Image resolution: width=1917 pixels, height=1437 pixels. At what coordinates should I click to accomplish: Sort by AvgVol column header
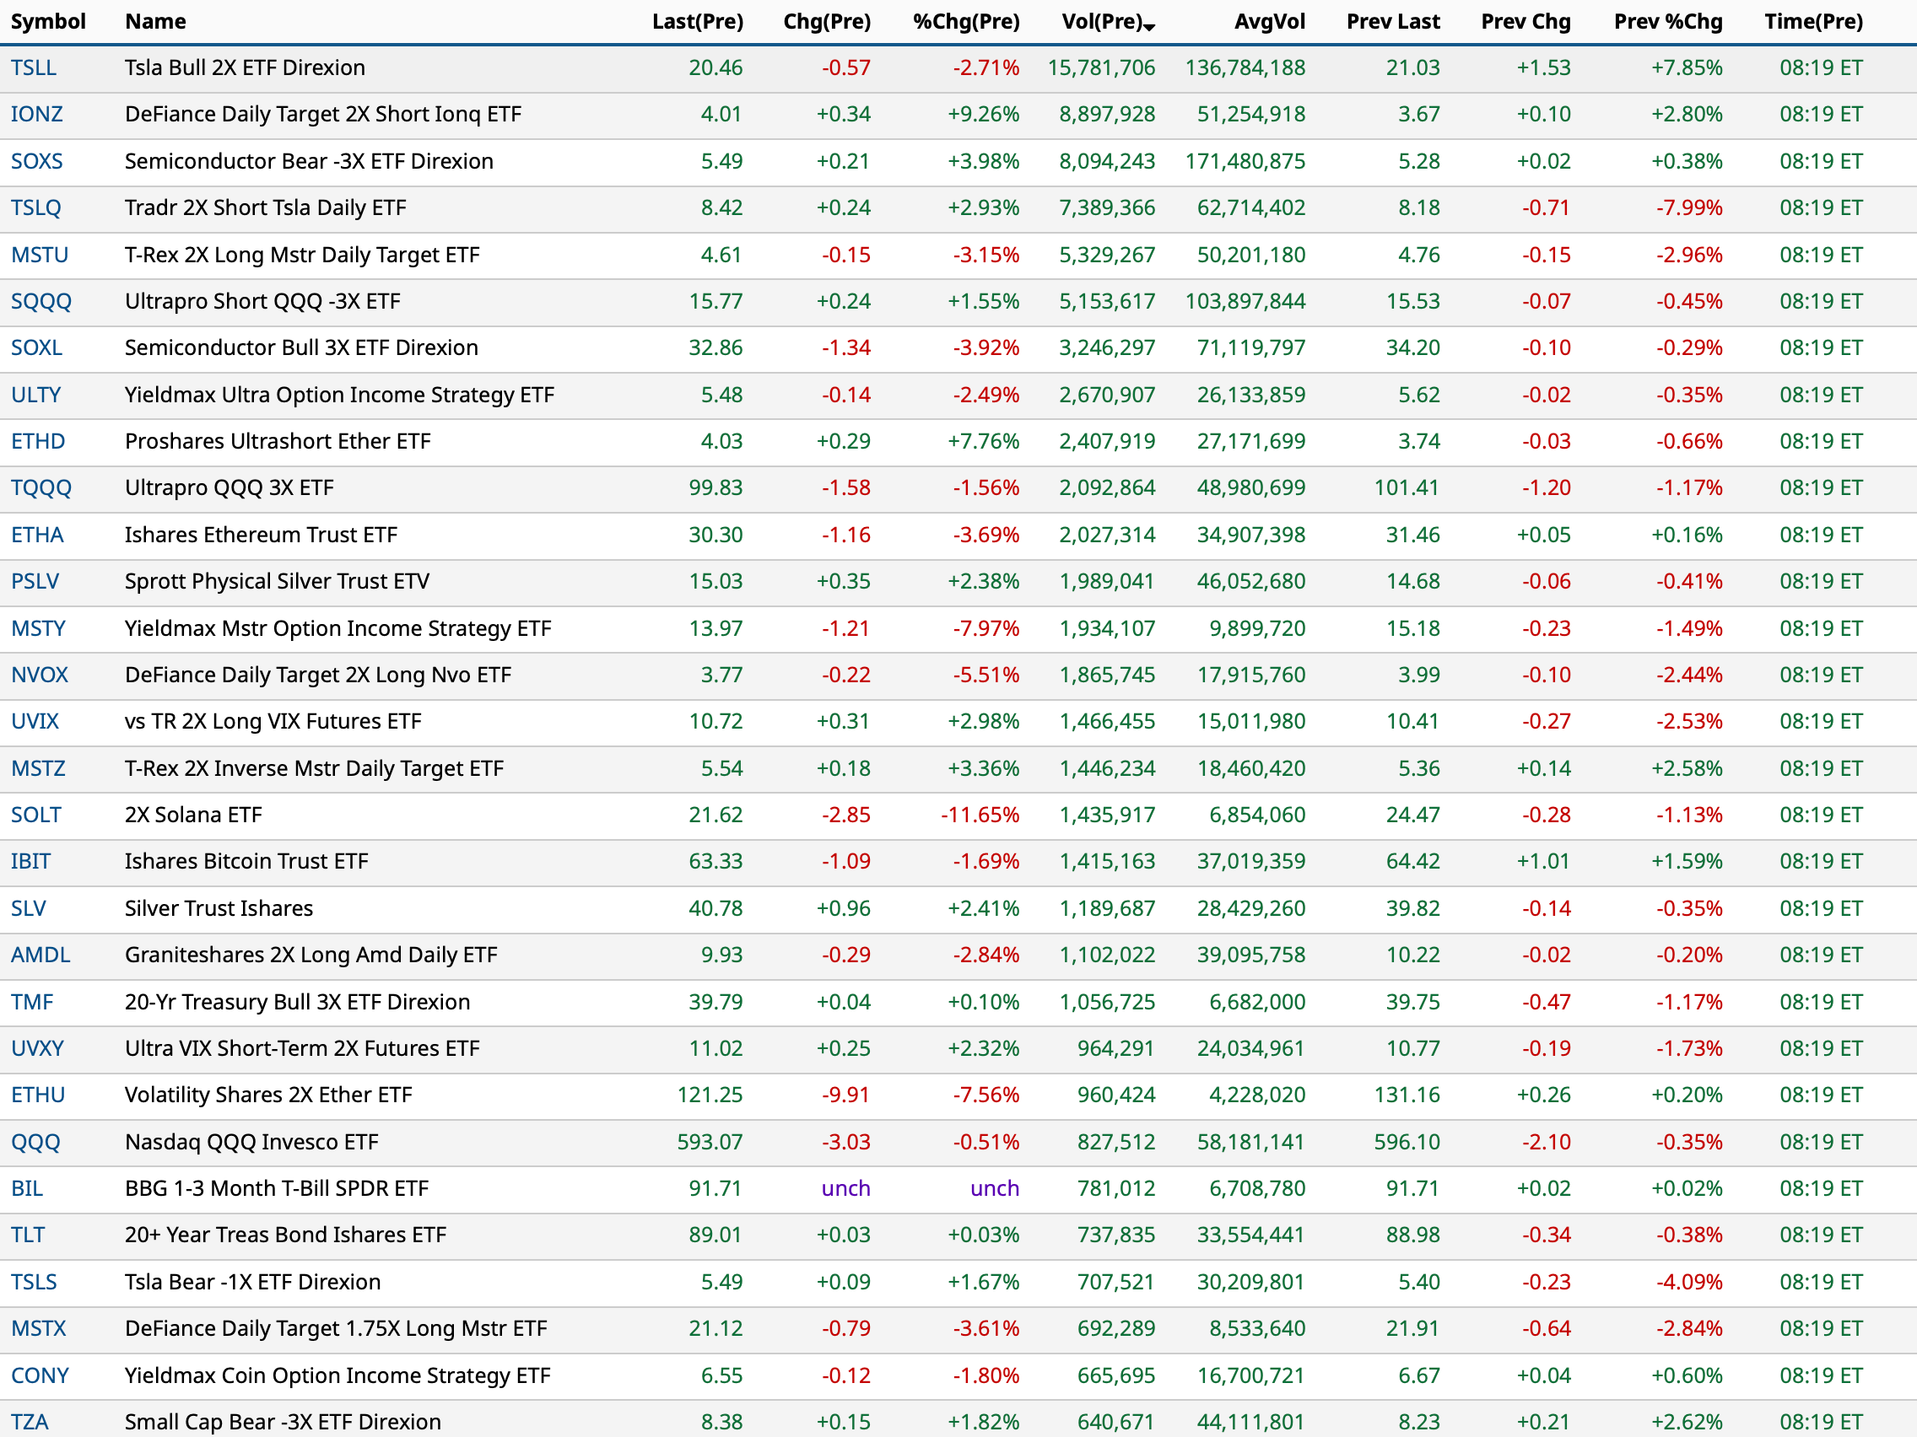[1269, 21]
